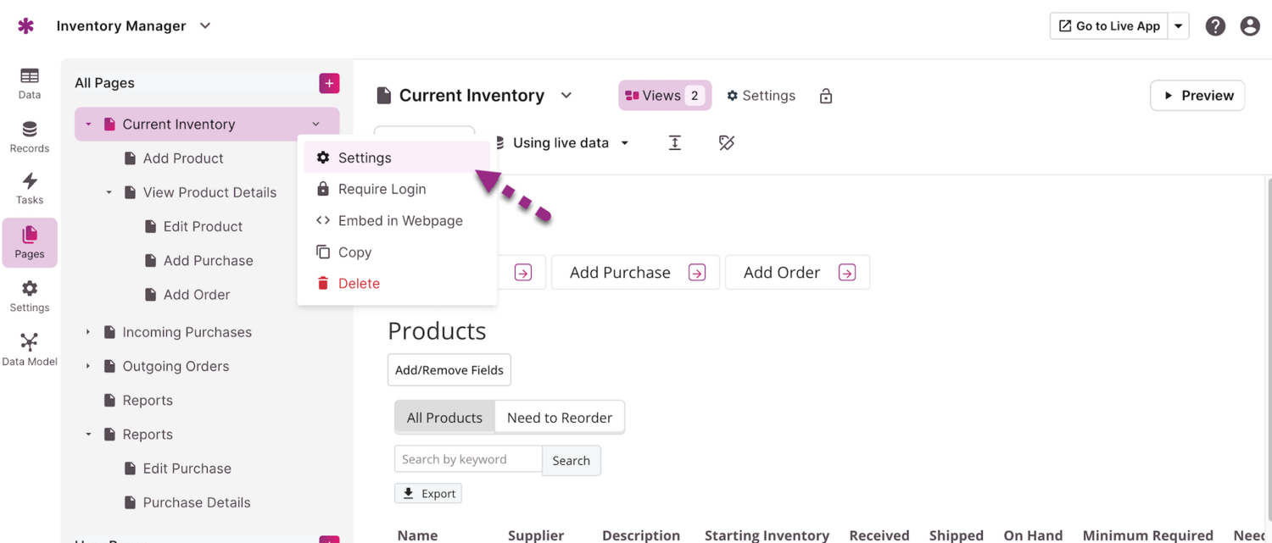Screen dimensions: 1272x543
Task: Choose Require Login from context menu
Action: [x=382, y=189]
